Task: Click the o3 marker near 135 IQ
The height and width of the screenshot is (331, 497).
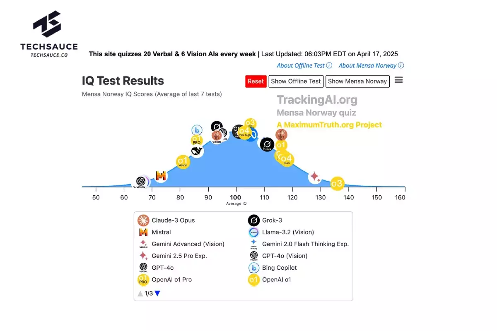Action: (337, 184)
